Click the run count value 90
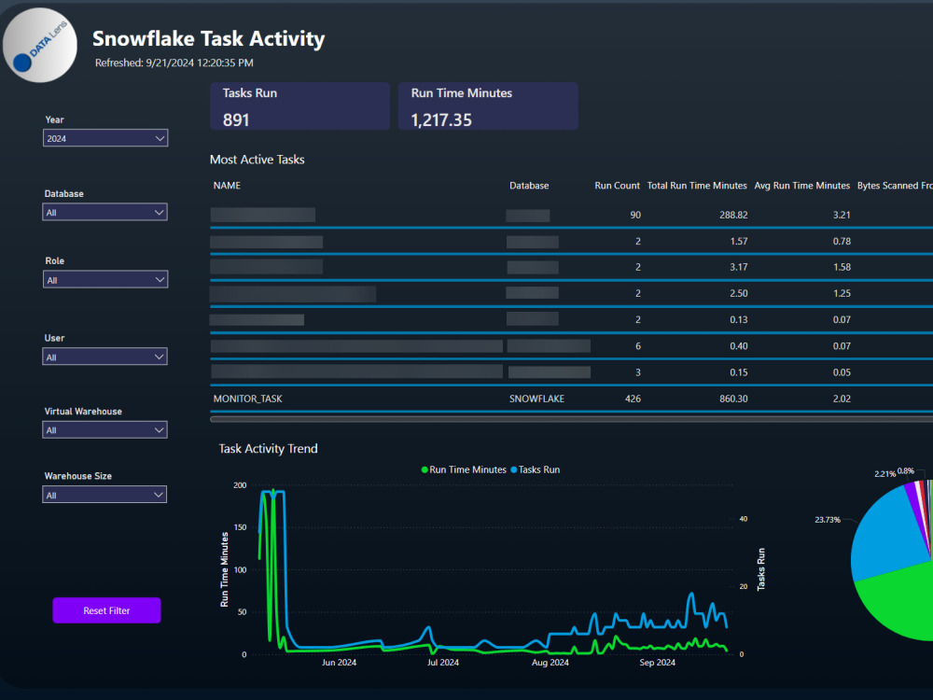This screenshot has height=700, width=933. (x=635, y=215)
